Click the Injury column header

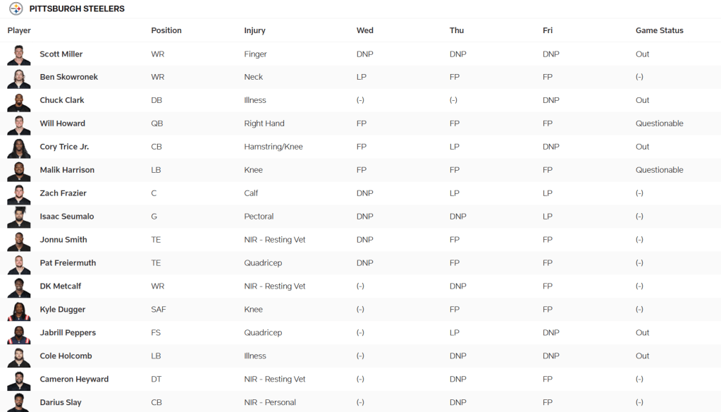click(254, 31)
